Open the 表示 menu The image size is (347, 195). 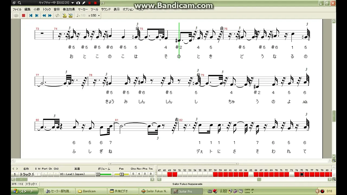click(117, 9)
